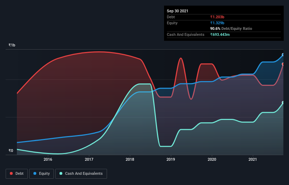The width and height of the screenshot is (289, 185).
Task: Click Cash And Equivalents label in tooltip
Action: (186, 34)
